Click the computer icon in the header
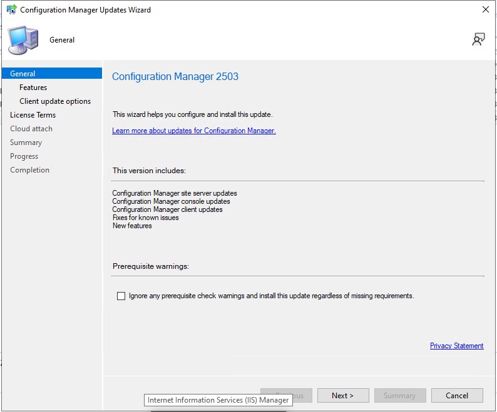This screenshot has height=412, width=497. click(x=23, y=40)
